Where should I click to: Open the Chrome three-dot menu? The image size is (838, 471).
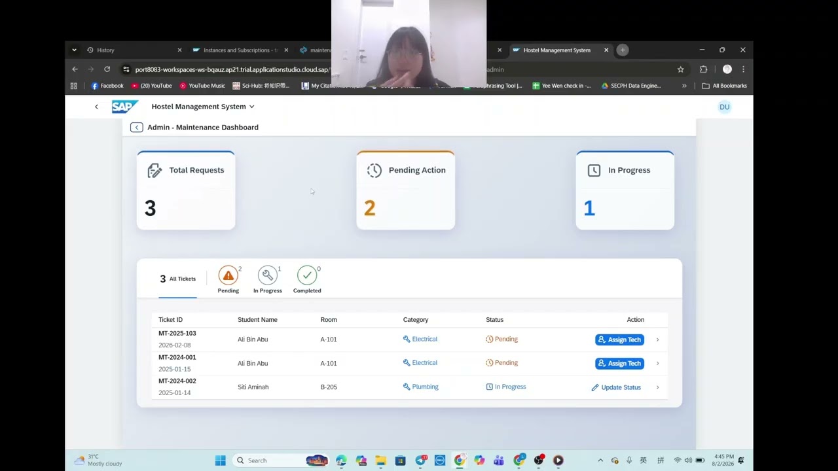pyautogui.click(x=743, y=69)
